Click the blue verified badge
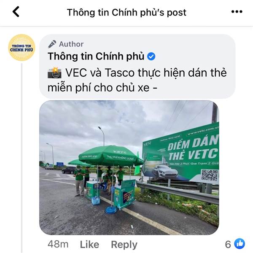This screenshot has height=253, width=253. tap(151, 57)
